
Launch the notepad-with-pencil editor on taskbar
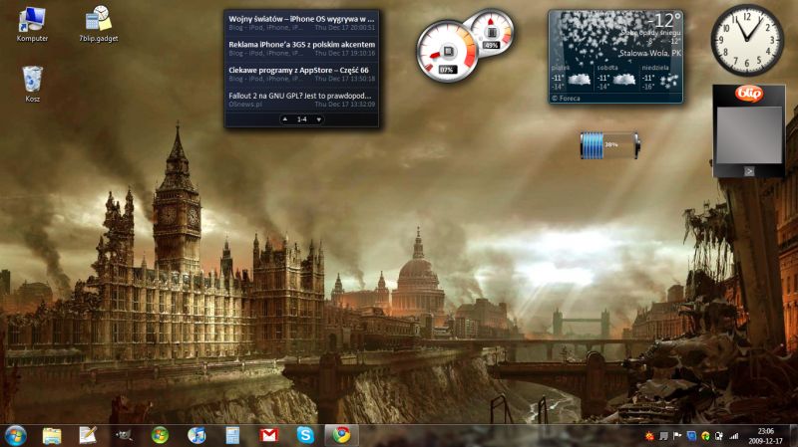point(88,435)
